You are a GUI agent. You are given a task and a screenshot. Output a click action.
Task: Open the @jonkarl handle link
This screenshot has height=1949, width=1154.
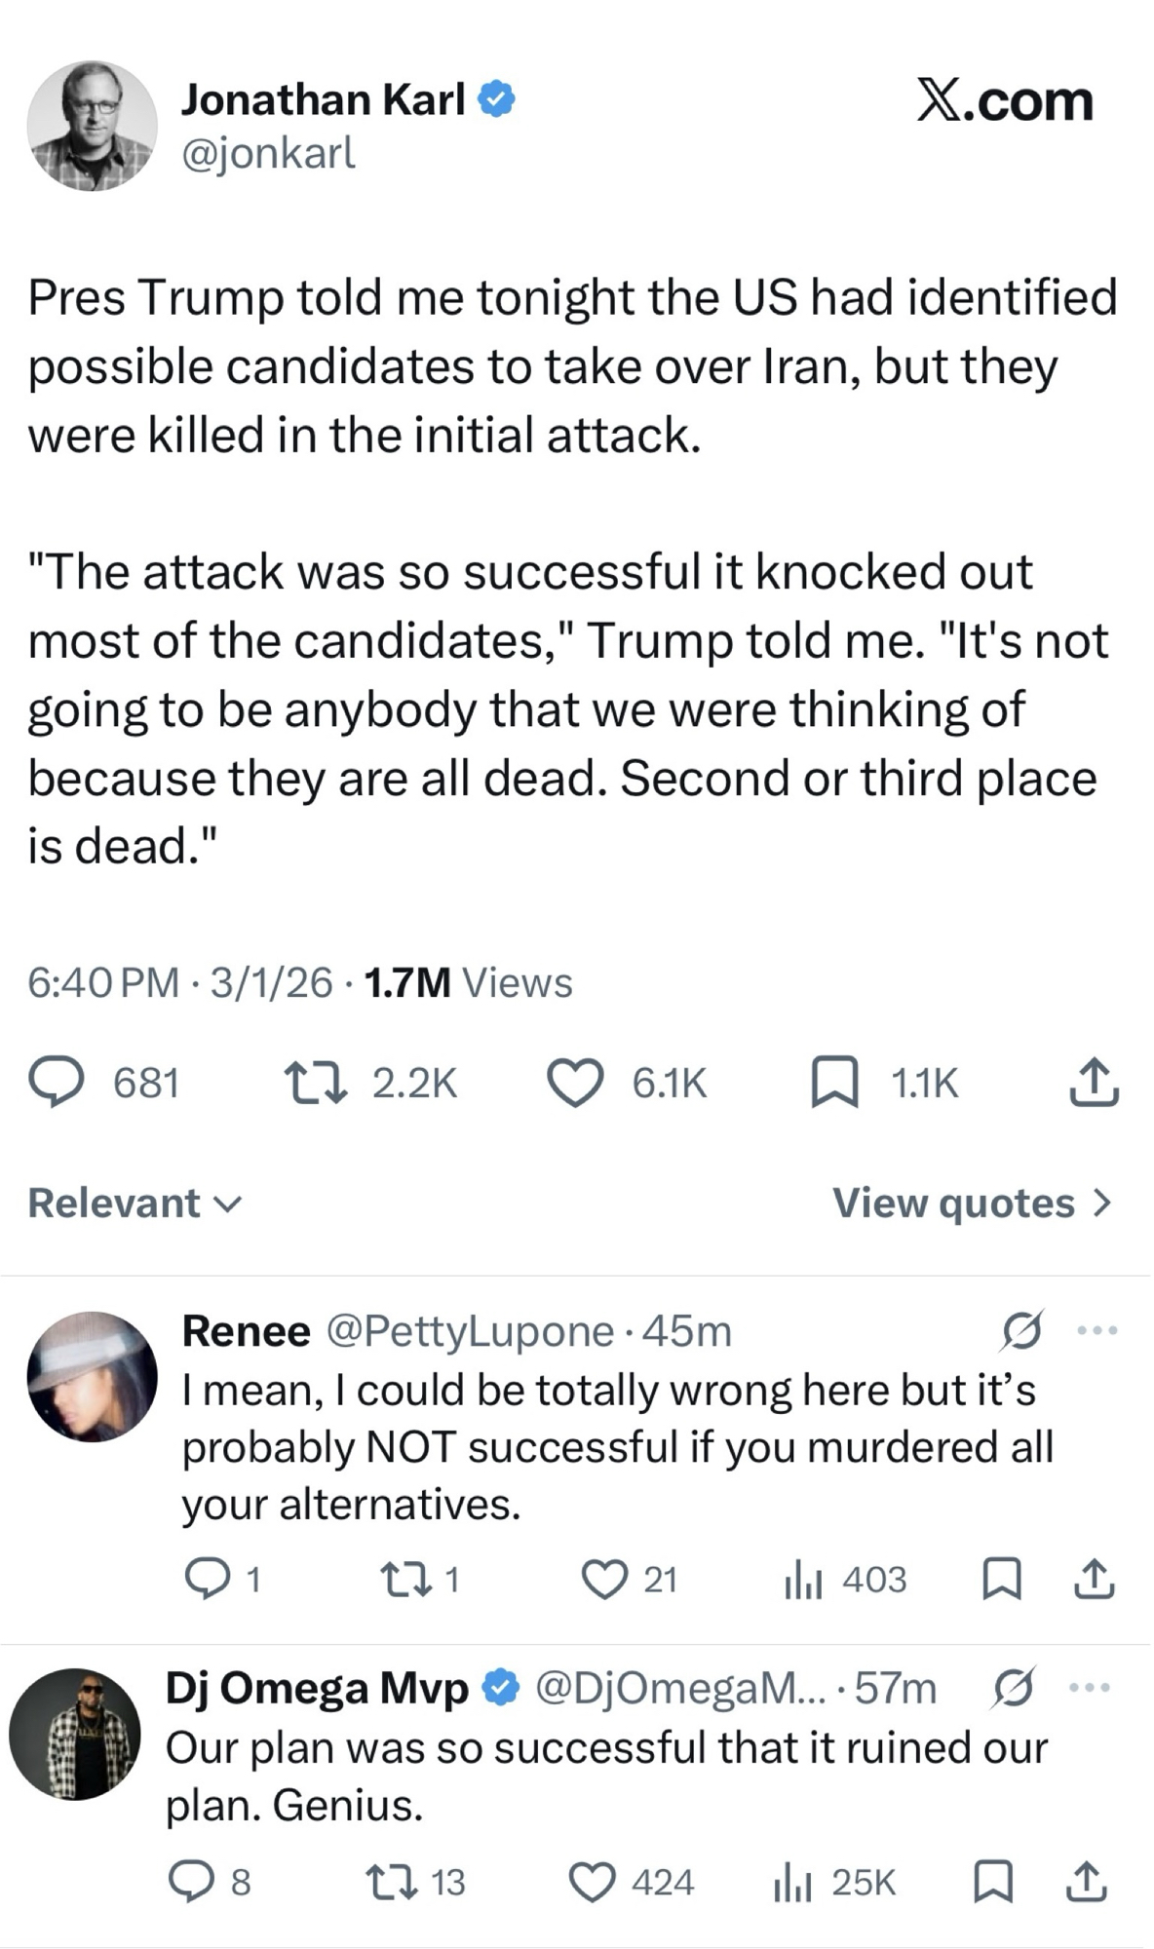268,153
